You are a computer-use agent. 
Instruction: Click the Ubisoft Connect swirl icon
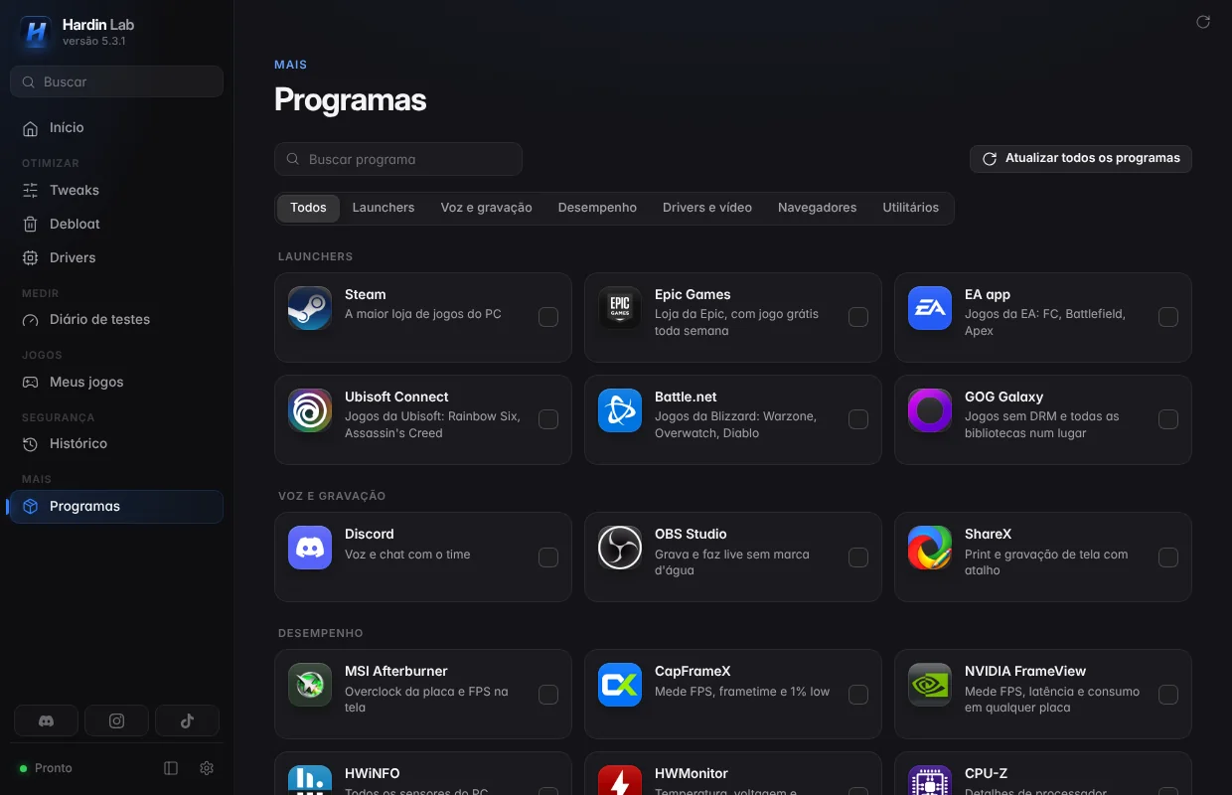310,410
